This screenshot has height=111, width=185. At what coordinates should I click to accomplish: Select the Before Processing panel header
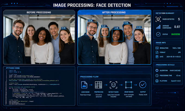[39, 12]
